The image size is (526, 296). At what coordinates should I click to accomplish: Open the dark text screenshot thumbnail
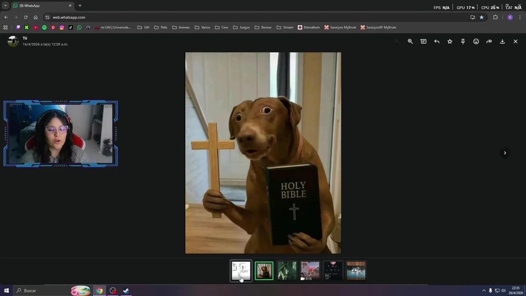pos(333,271)
